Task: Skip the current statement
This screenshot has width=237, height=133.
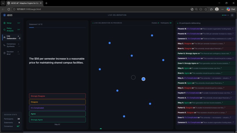Action: pyautogui.click(x=57, y=124)
